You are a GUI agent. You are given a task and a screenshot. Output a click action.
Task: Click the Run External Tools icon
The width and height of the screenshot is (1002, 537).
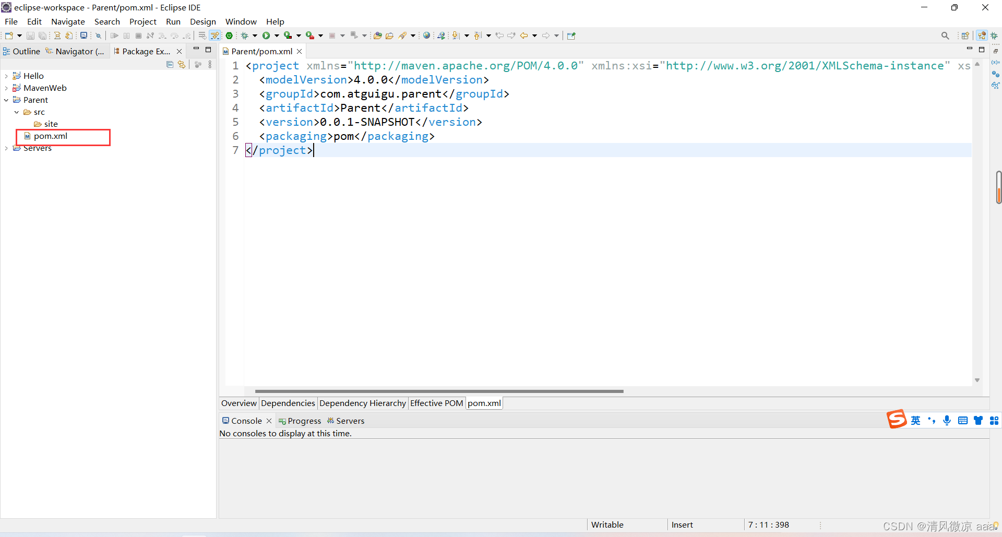[x=309, y=35]
